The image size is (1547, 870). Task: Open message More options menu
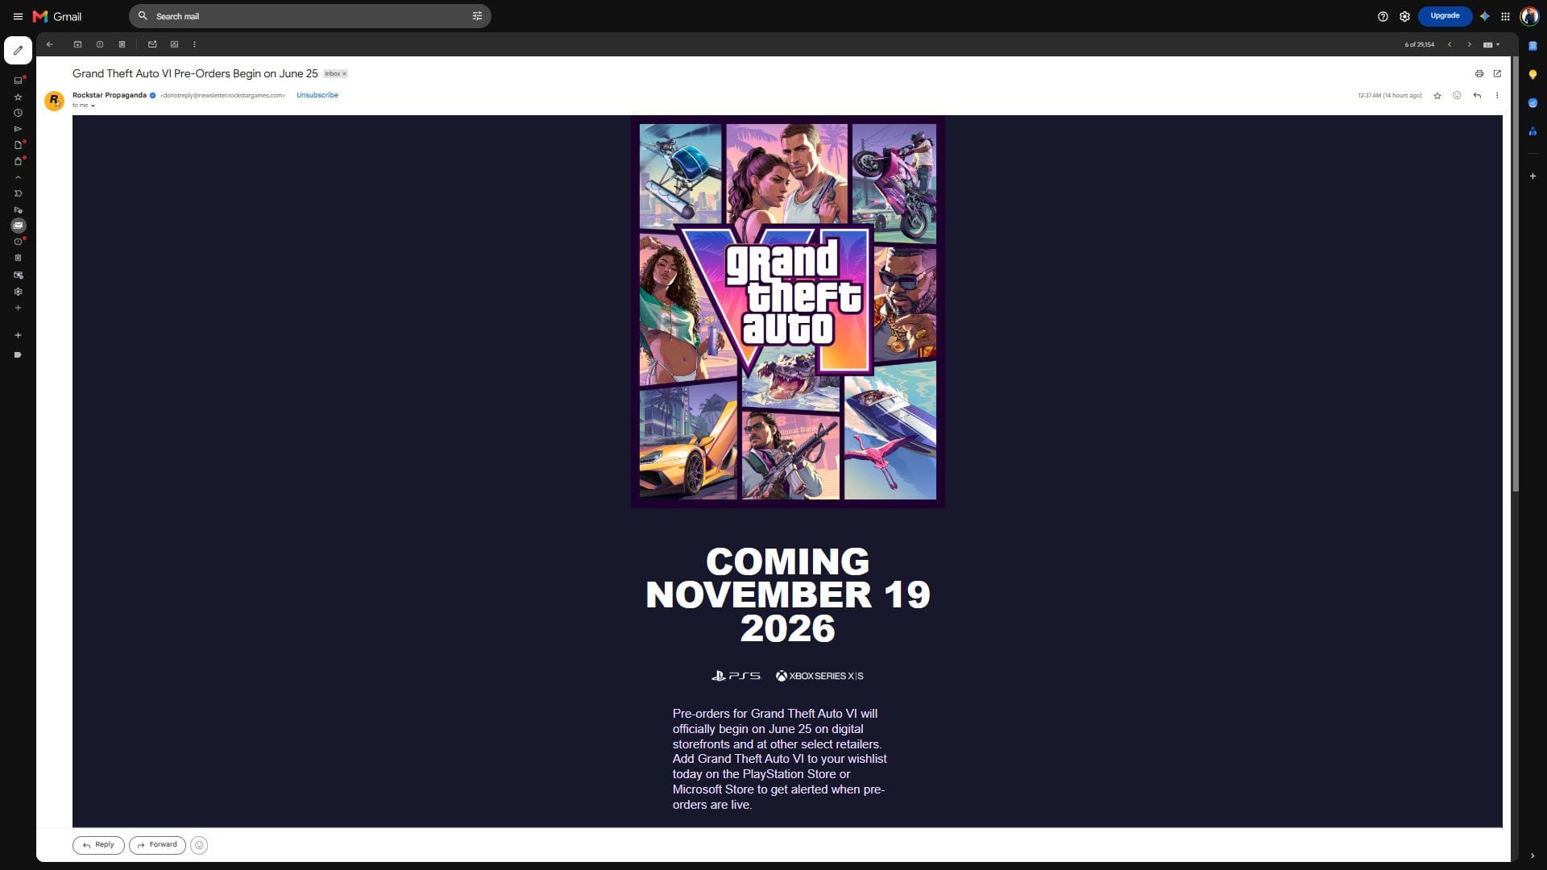point(1497,96)
